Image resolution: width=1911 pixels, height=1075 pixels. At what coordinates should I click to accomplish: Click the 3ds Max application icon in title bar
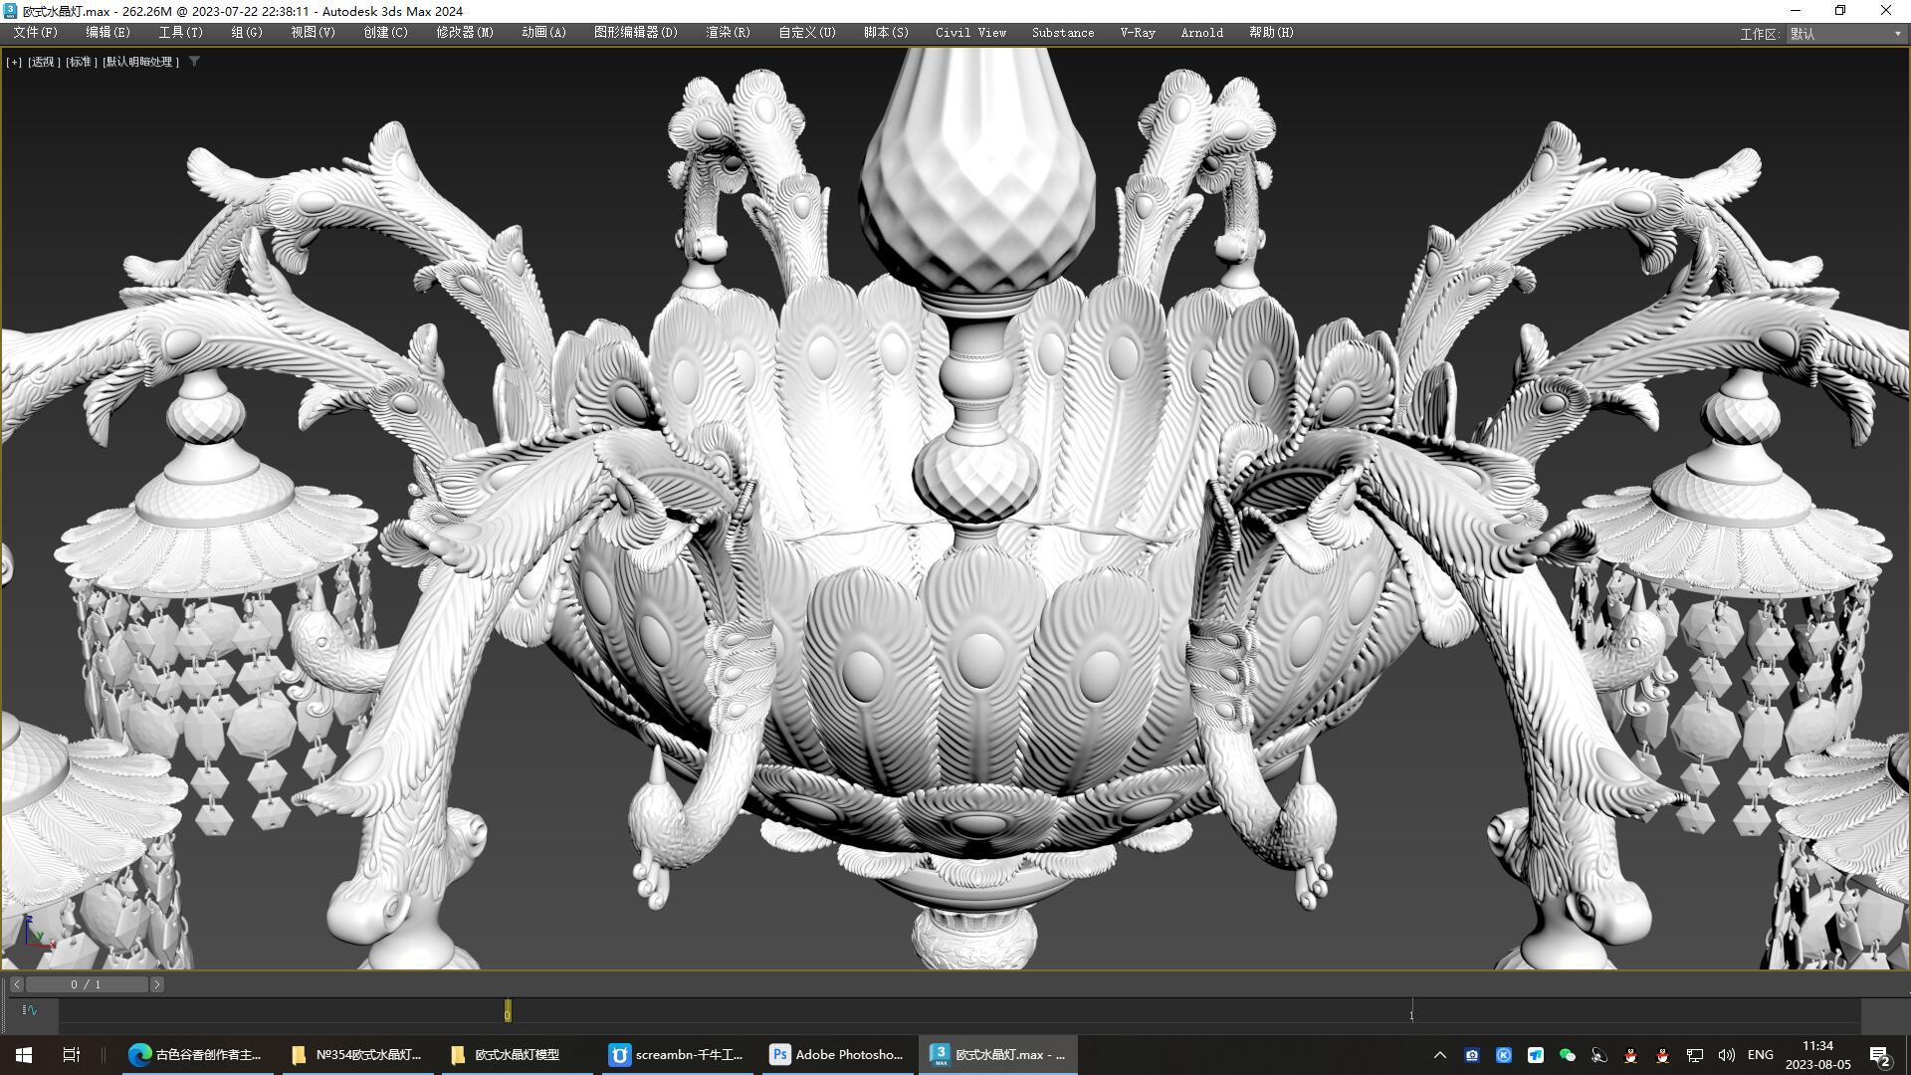pyautogui.click(x=9, y=10)
